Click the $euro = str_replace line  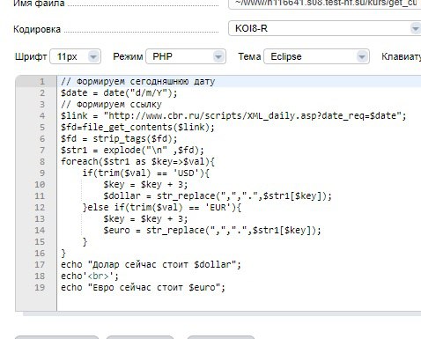click(212, 230)
